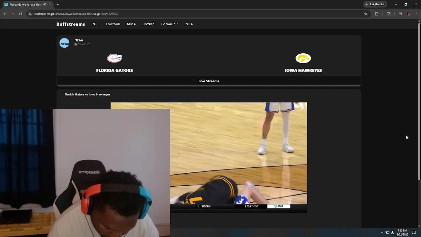Screen dimensions: 421x237
Task: Open Chrome three-dot menu
Action: tap(416, 14)
